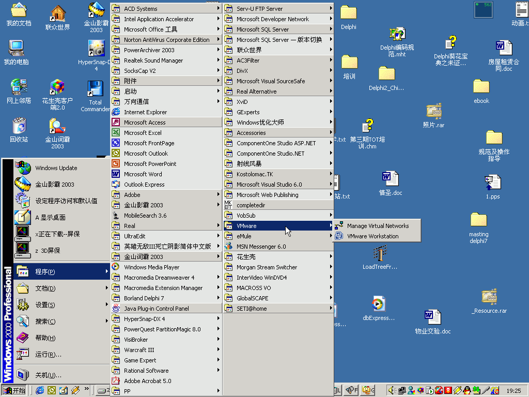Launch VMware Workstation from the submenu
The image size is (529, 397).
pos(377,236)
